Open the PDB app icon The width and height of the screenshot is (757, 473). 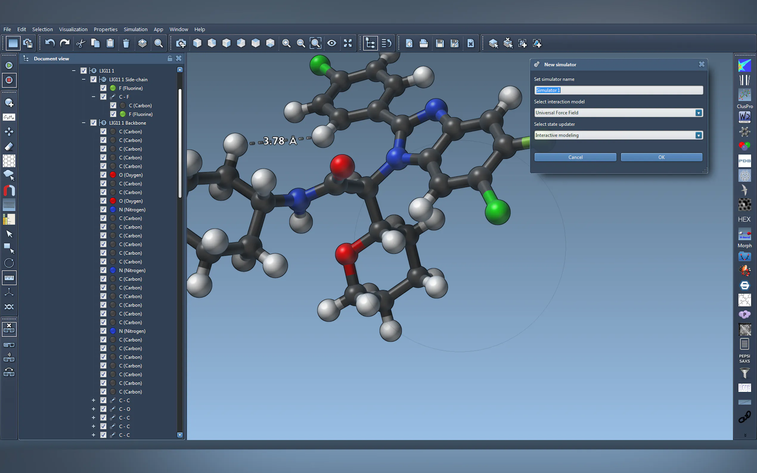tap(744, 161)
